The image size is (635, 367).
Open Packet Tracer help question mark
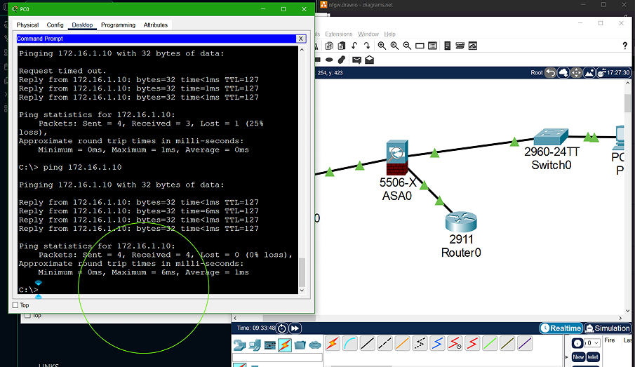coord(624,46)
